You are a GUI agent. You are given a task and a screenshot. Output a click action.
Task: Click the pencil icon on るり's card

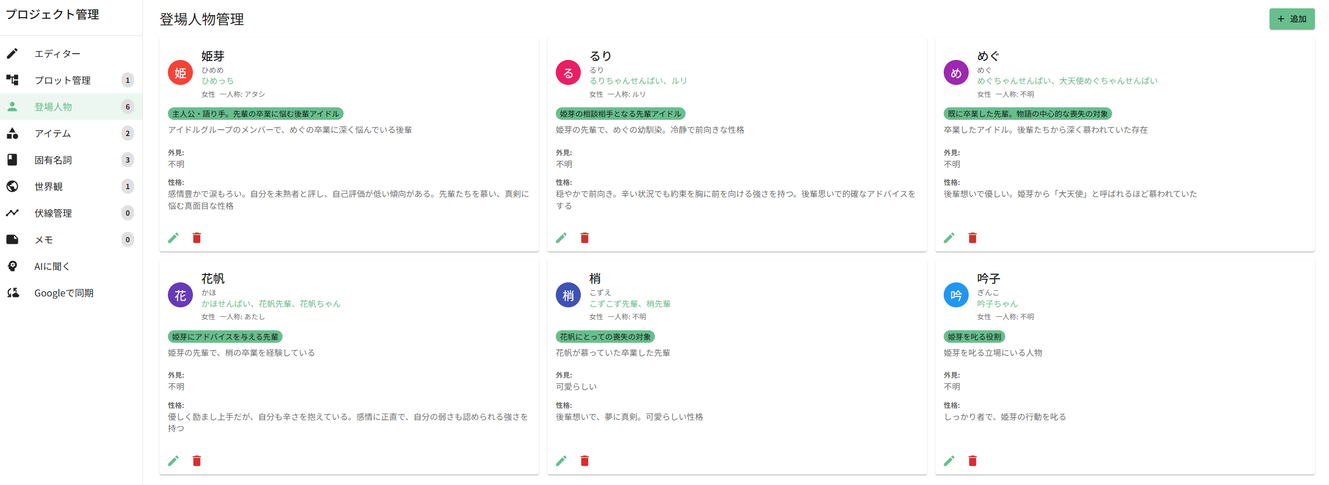562,238
